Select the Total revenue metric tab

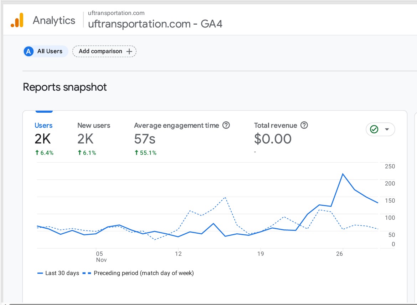coord(281,139)
